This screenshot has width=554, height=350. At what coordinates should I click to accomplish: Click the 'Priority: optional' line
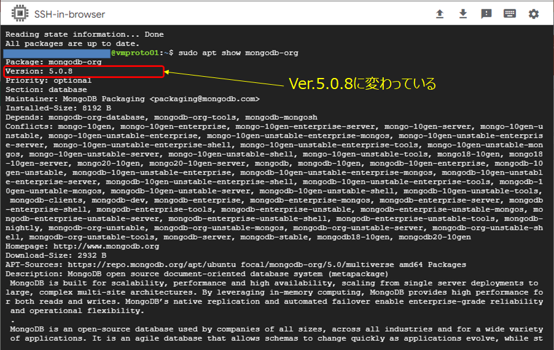pos(49,80)
